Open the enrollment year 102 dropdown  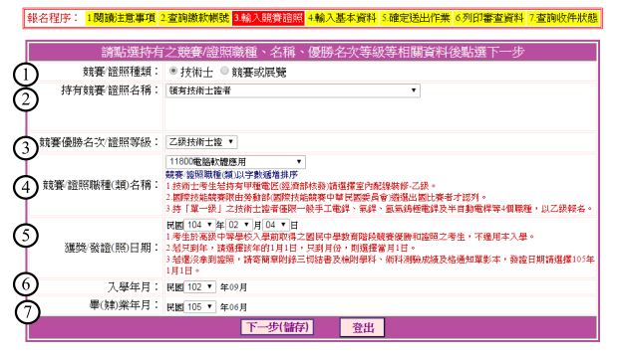[x=199, y=286]
